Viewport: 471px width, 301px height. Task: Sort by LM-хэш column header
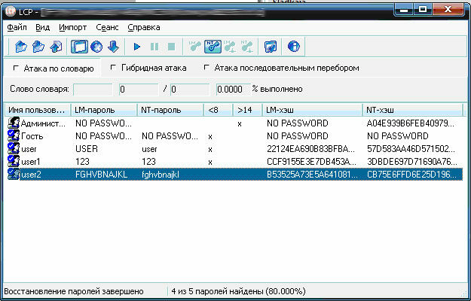[313, 110]
